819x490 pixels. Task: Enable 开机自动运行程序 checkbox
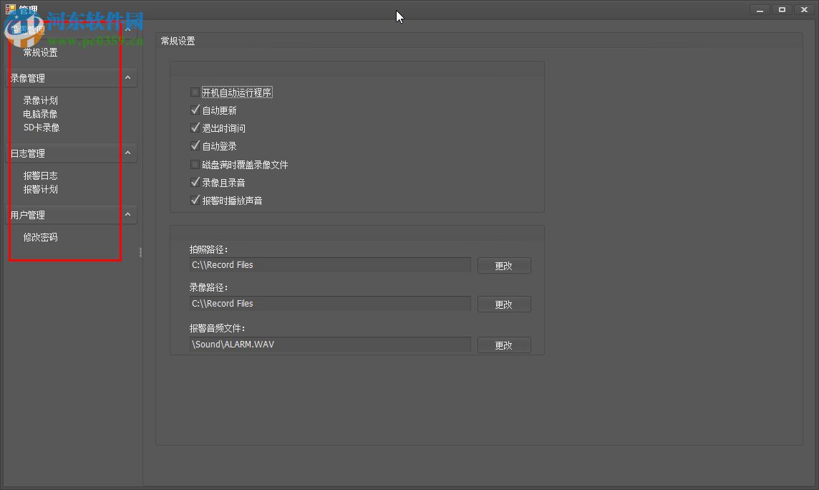[195, 92]
